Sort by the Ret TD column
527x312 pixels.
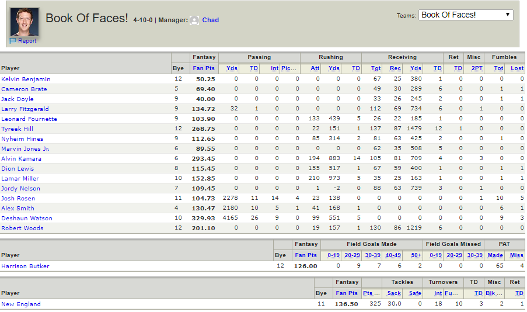pos(458,68)
